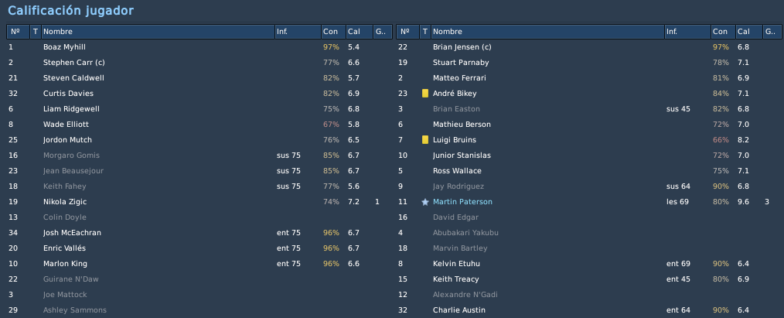Click the right table G.. header
Image resolution: width=784 pixels, height=318 pixels.
[x=772, y=32]
